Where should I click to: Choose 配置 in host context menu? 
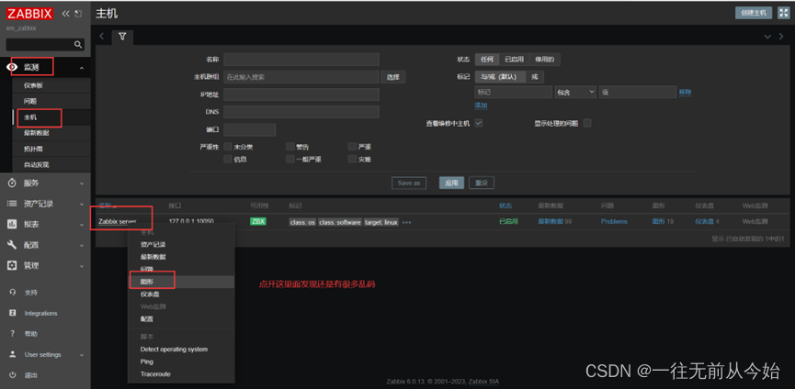pyautogui.click(x=181, y=319)
